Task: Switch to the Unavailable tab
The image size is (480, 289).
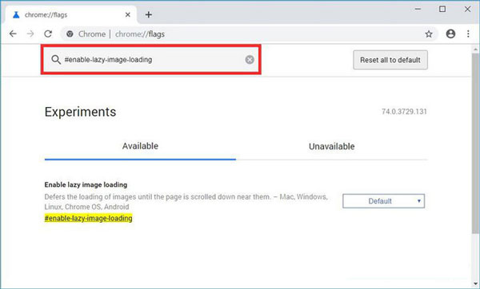Action: pyautogui.click(x=331, y=146)
